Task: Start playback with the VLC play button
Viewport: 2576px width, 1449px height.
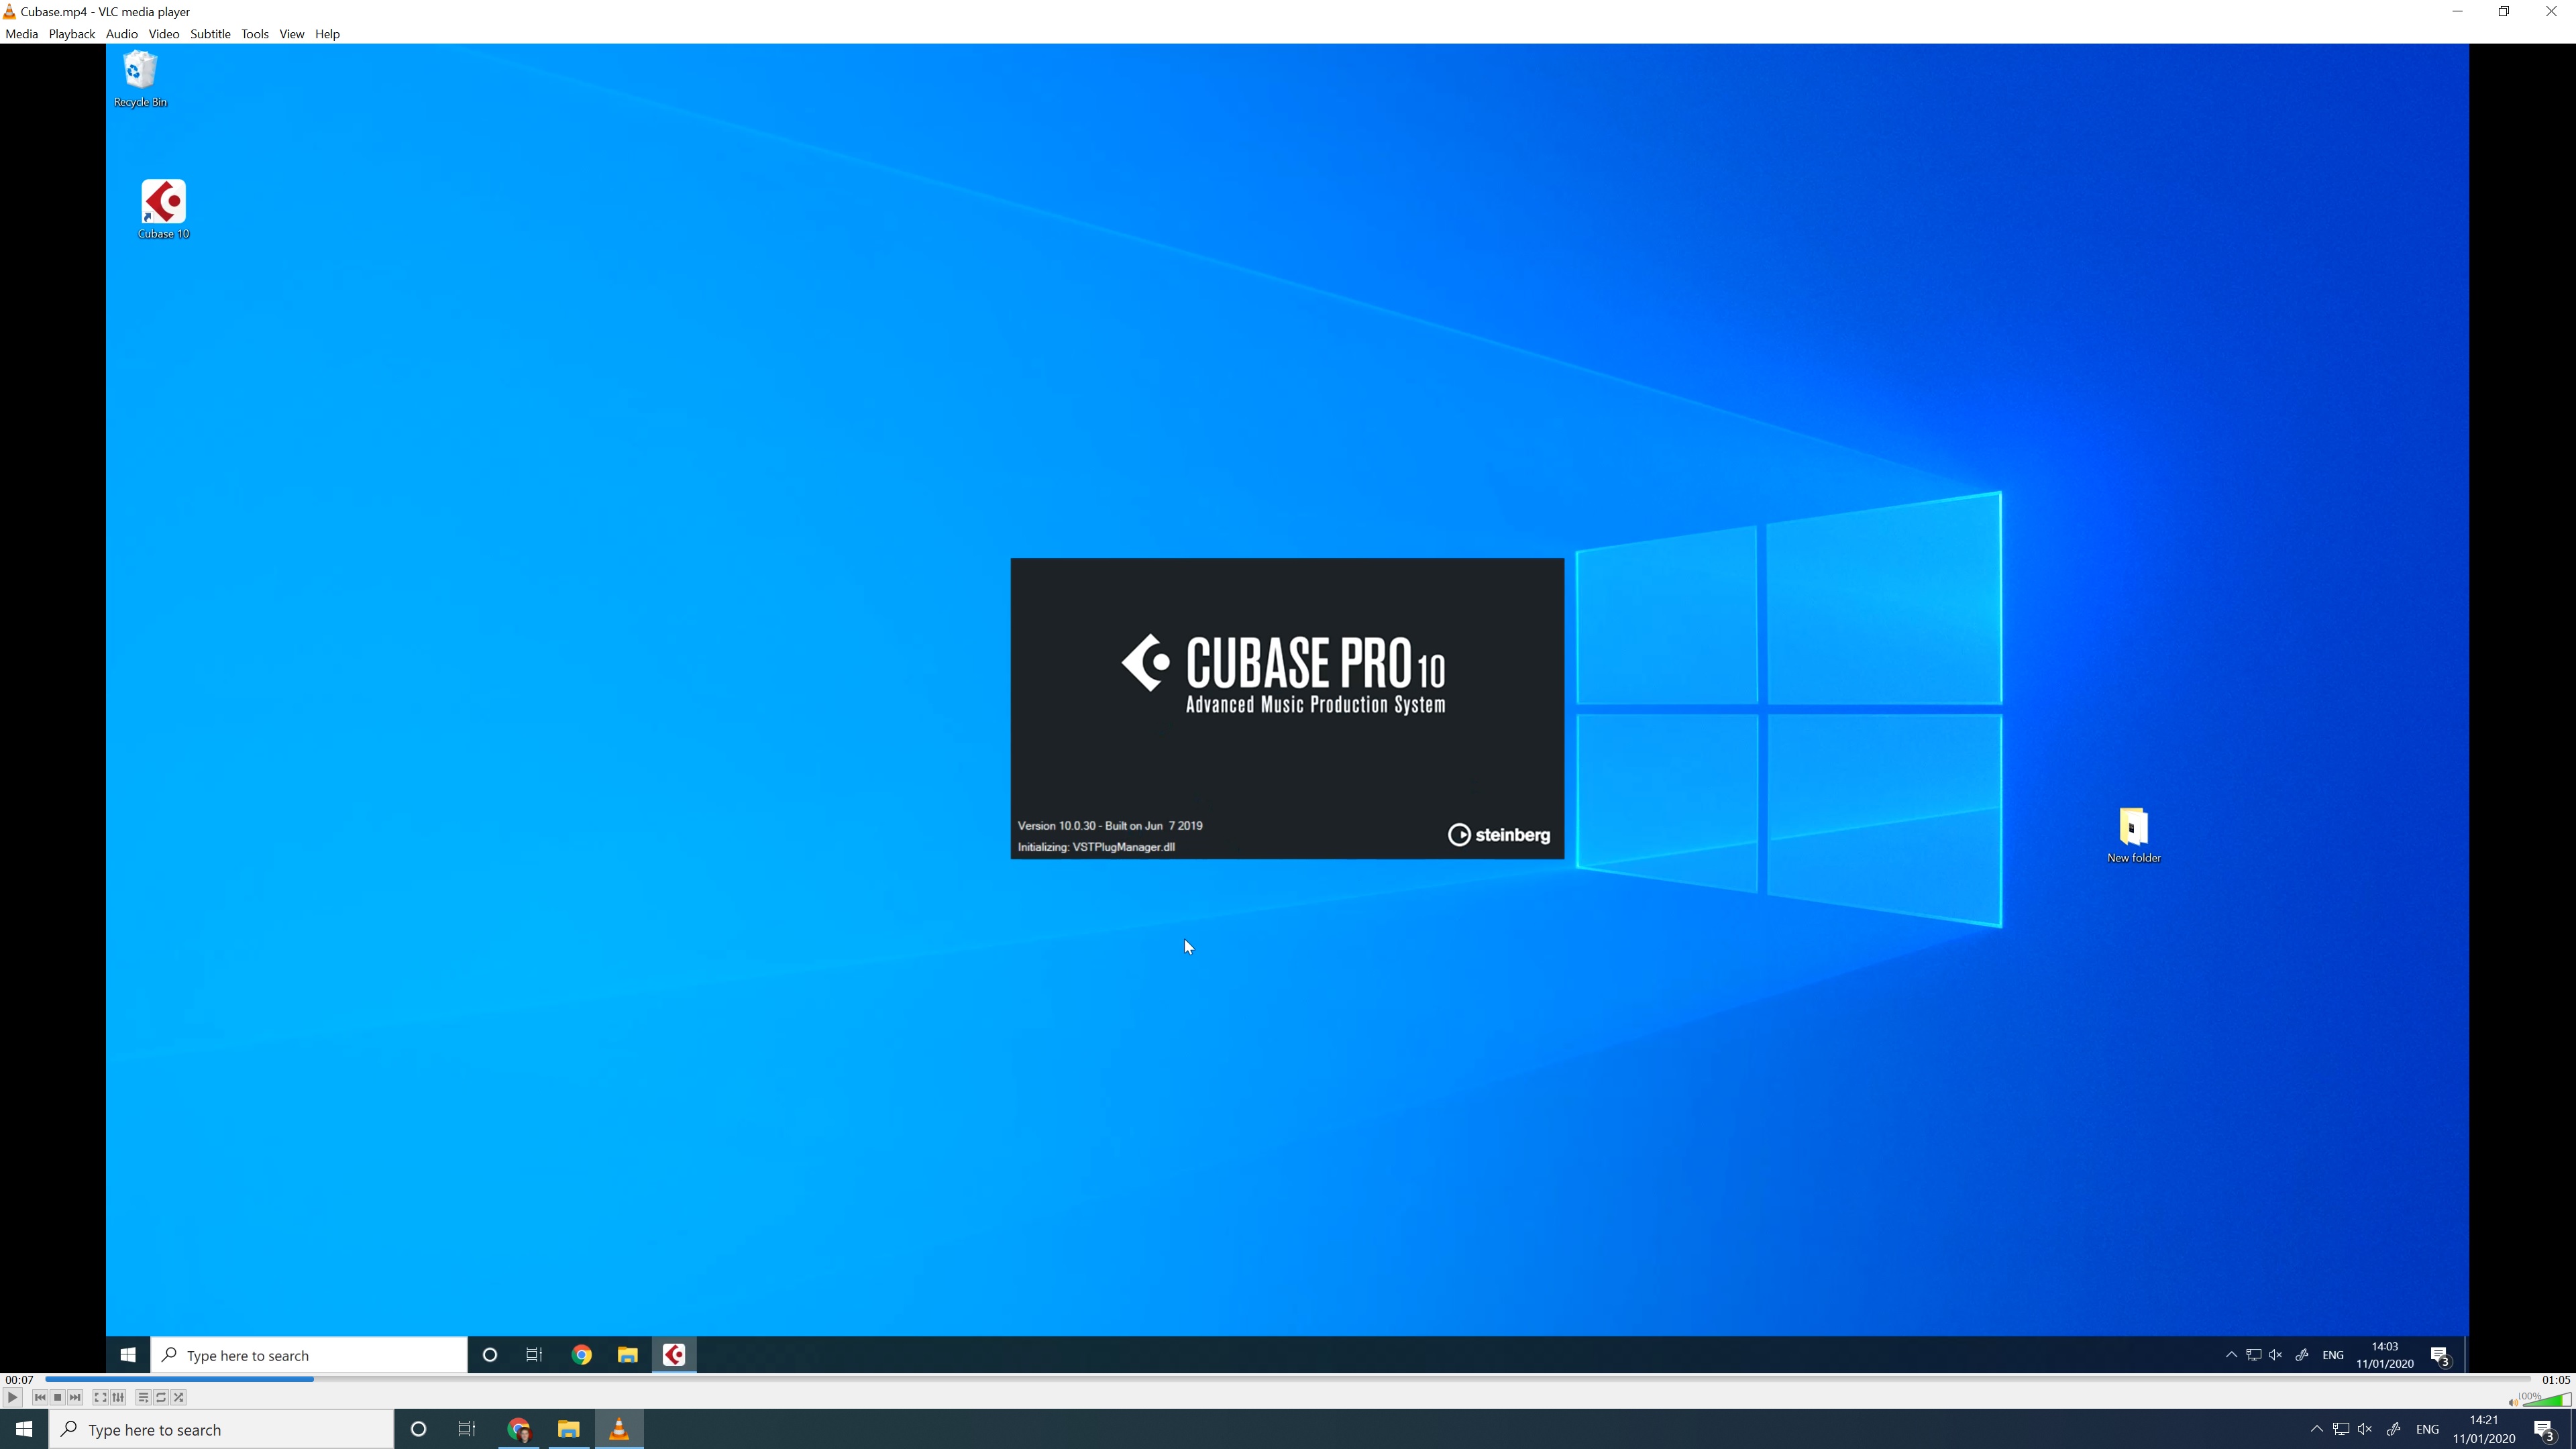Action: pos(12,1397)
